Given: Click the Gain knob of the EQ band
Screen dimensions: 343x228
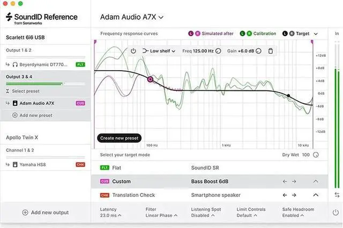Looking at the screenshot, I should pos(258,51).
